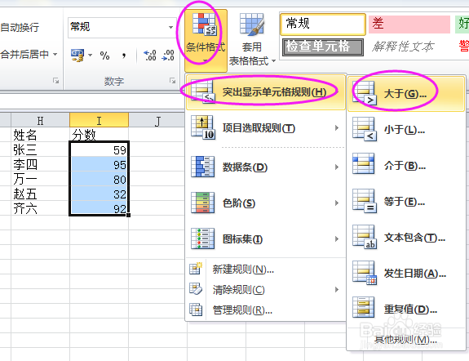Image resolution: width=469 pixels, height=361 pixels.
Task: Apply percent style to cells
Action: (104, 56)
